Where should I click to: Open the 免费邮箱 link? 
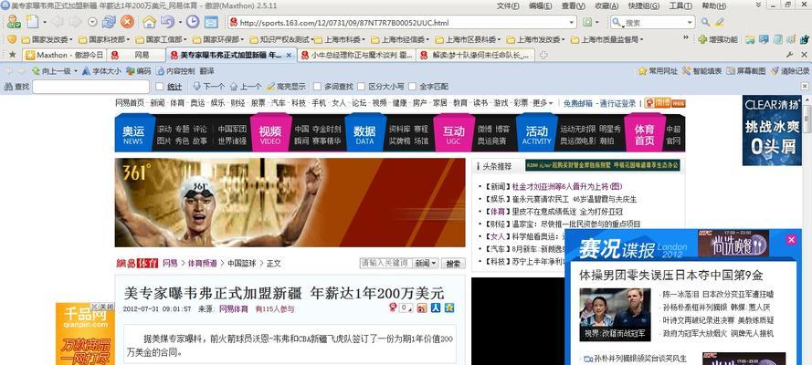(x=578, y=103)
